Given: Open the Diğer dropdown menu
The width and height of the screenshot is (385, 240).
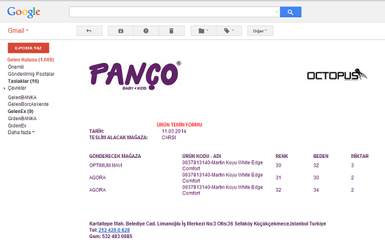Looking at the screenshot, I should [260, 31].
